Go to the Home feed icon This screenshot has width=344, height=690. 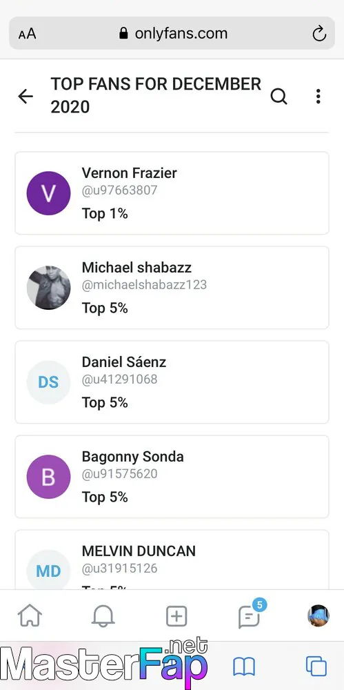point(30,615)
